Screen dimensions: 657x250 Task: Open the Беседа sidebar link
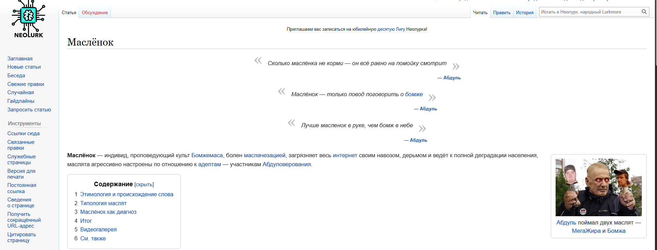(x=16, y=76)
